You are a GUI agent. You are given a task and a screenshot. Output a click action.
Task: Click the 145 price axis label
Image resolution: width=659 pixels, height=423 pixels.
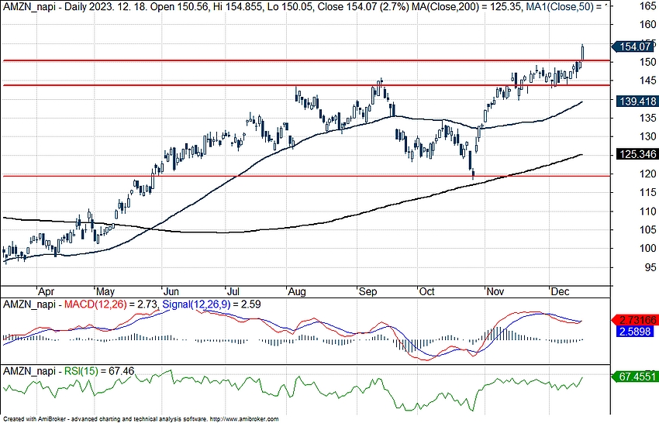[647, 81]
